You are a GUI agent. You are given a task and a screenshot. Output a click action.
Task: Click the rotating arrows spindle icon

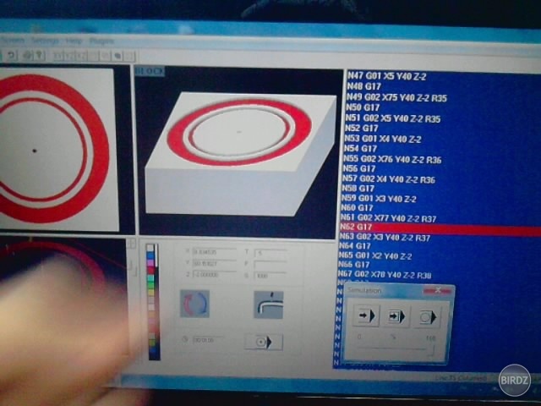pyautogui.click(x=195, y=304)
